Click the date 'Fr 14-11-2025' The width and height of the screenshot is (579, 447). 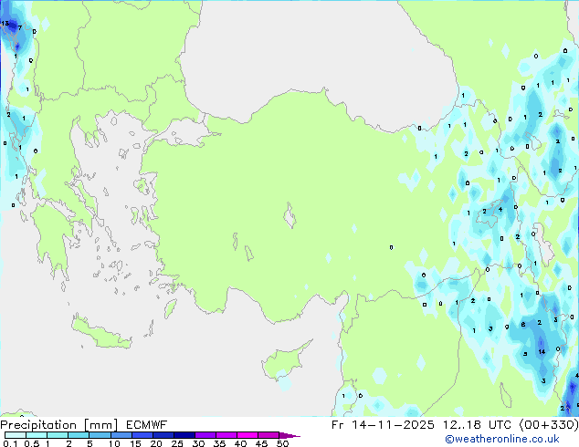(x=383, y=425)
